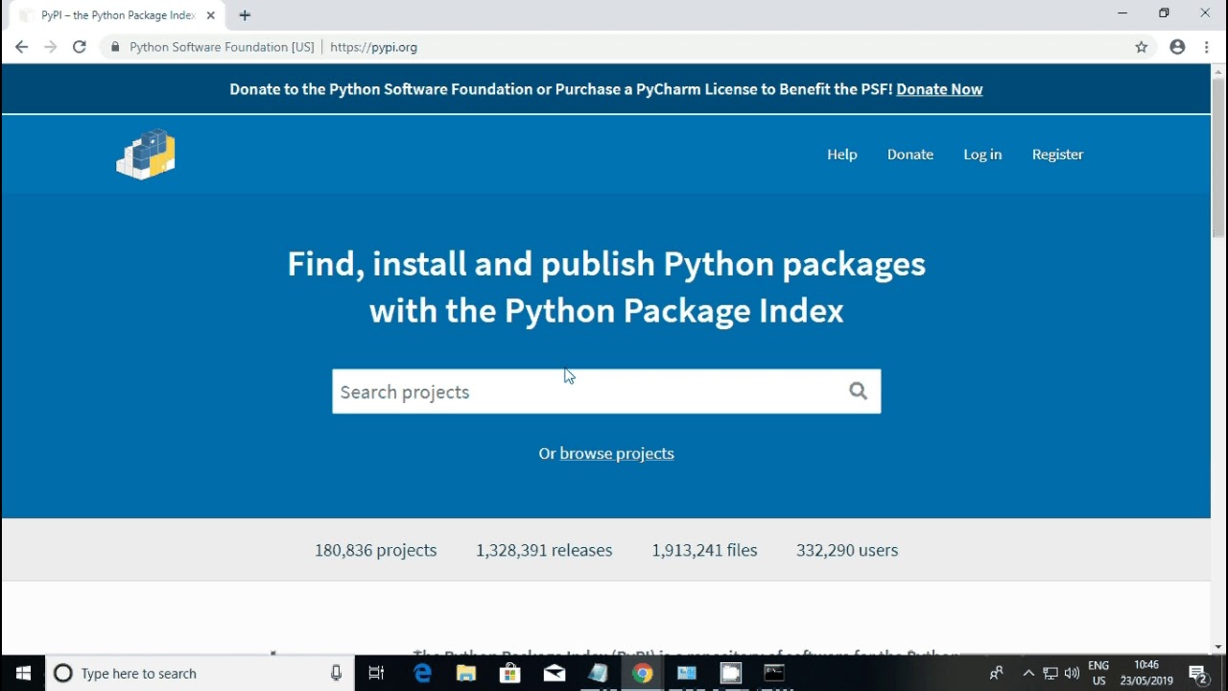
Task: Bookmark this page with the star
Action: pyautogui.click(x=1142, y=47)
